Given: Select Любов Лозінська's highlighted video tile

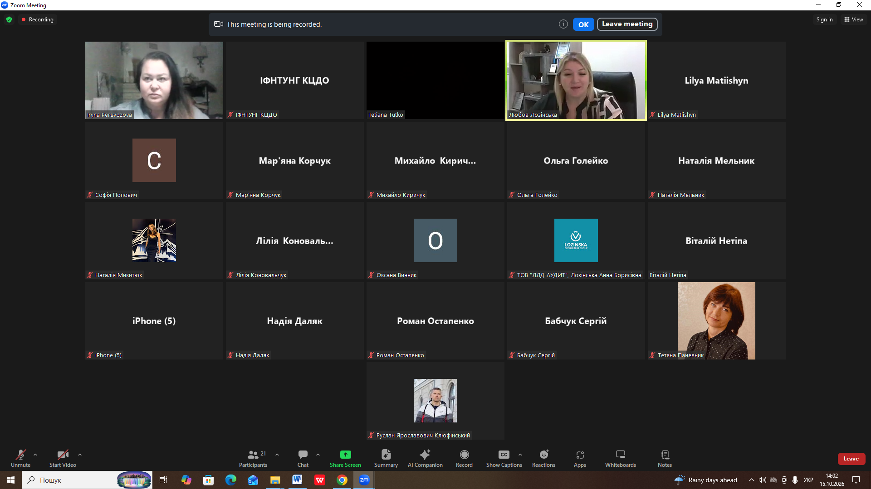Looking at the screenshot, I should 576,81.
